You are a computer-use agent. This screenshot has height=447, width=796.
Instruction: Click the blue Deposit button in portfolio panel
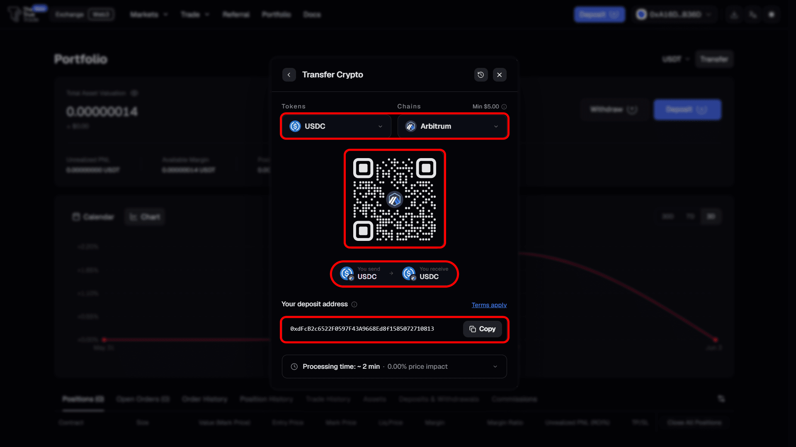tap(687, 110)
